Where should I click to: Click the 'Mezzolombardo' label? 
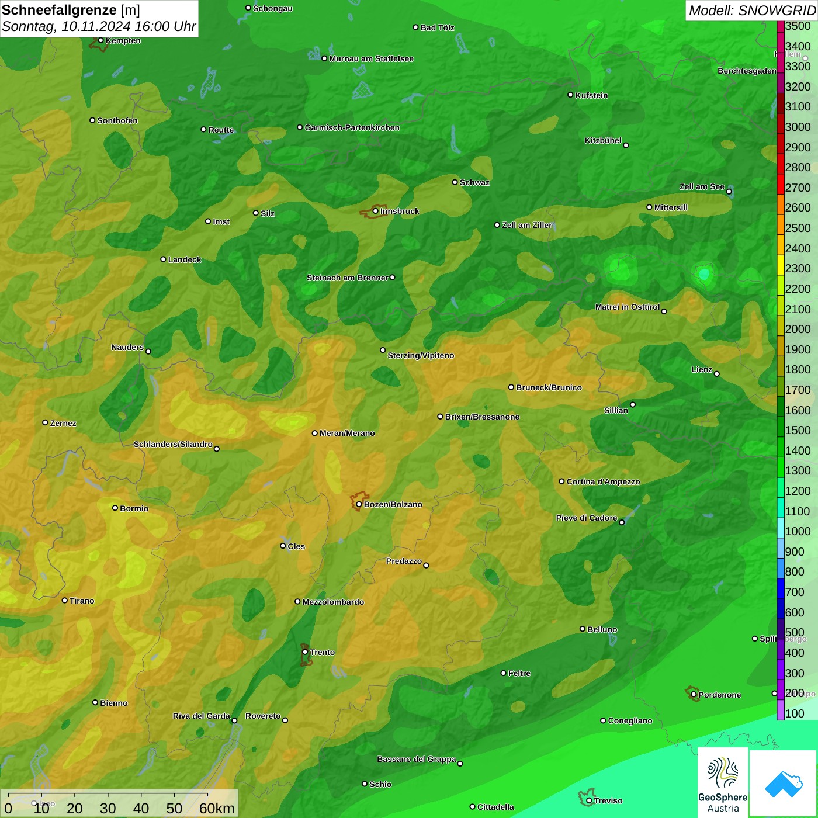point(333,602)
